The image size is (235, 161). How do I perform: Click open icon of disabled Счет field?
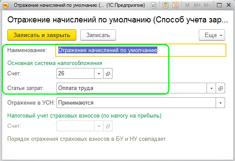[108, 126]
